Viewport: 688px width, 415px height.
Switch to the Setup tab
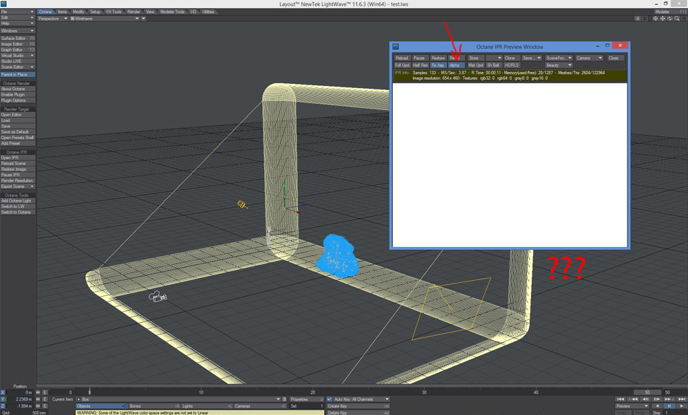coord(95,12)
